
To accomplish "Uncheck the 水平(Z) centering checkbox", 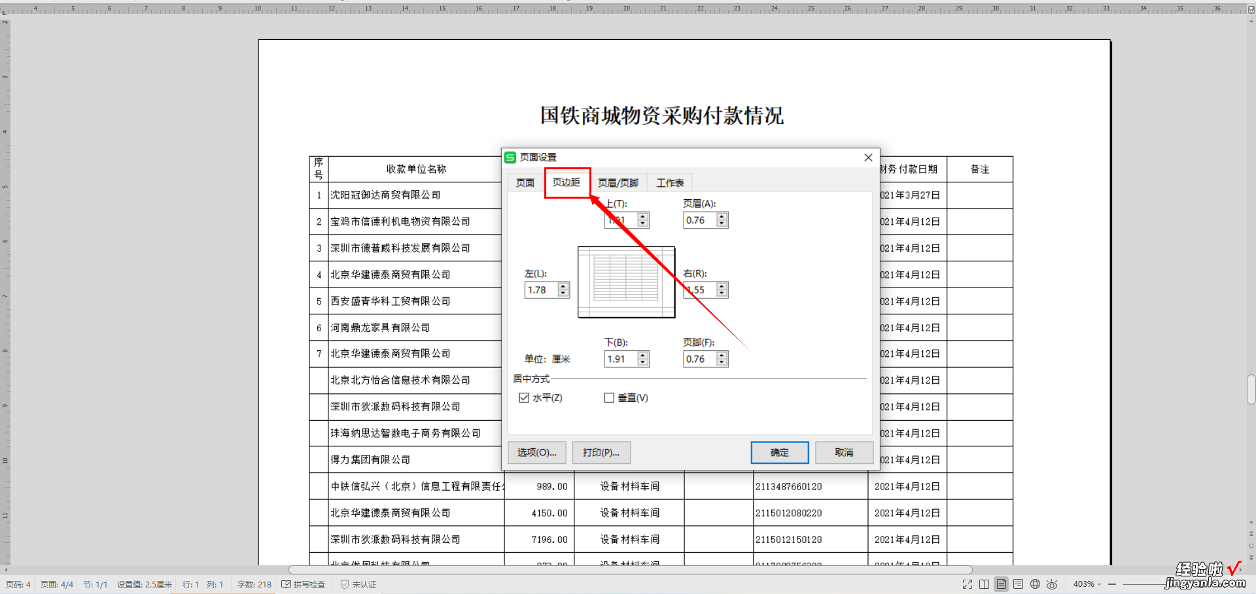I will pos(524,397).
